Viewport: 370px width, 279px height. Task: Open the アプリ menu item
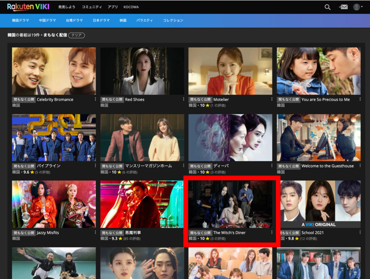[x=113, y=7]
